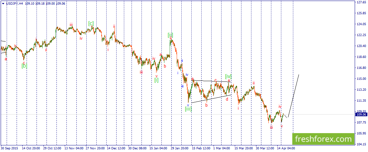Click the upper triangle trendline
The width and height of the screenshot is (368, 152).
(x=211, y=81)
